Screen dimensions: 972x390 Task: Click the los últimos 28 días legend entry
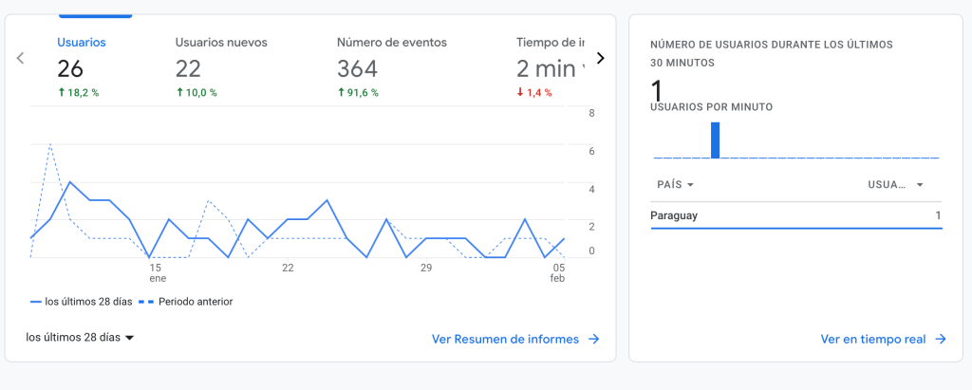pyautogui.click(x=81, y=302)
